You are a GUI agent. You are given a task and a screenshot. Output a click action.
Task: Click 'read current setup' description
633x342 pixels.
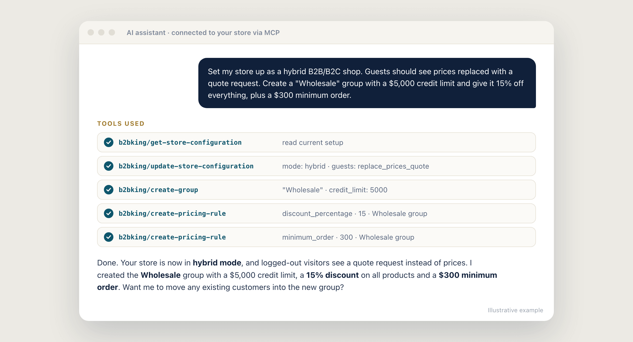tap(313, 143)
